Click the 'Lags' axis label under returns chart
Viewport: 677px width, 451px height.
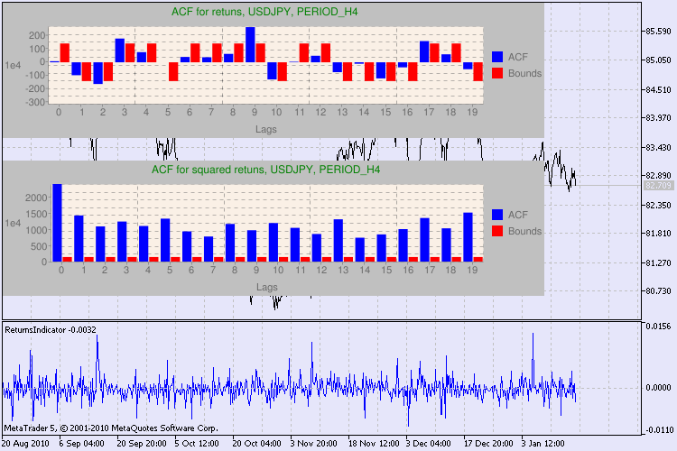(x=266, y=129)
